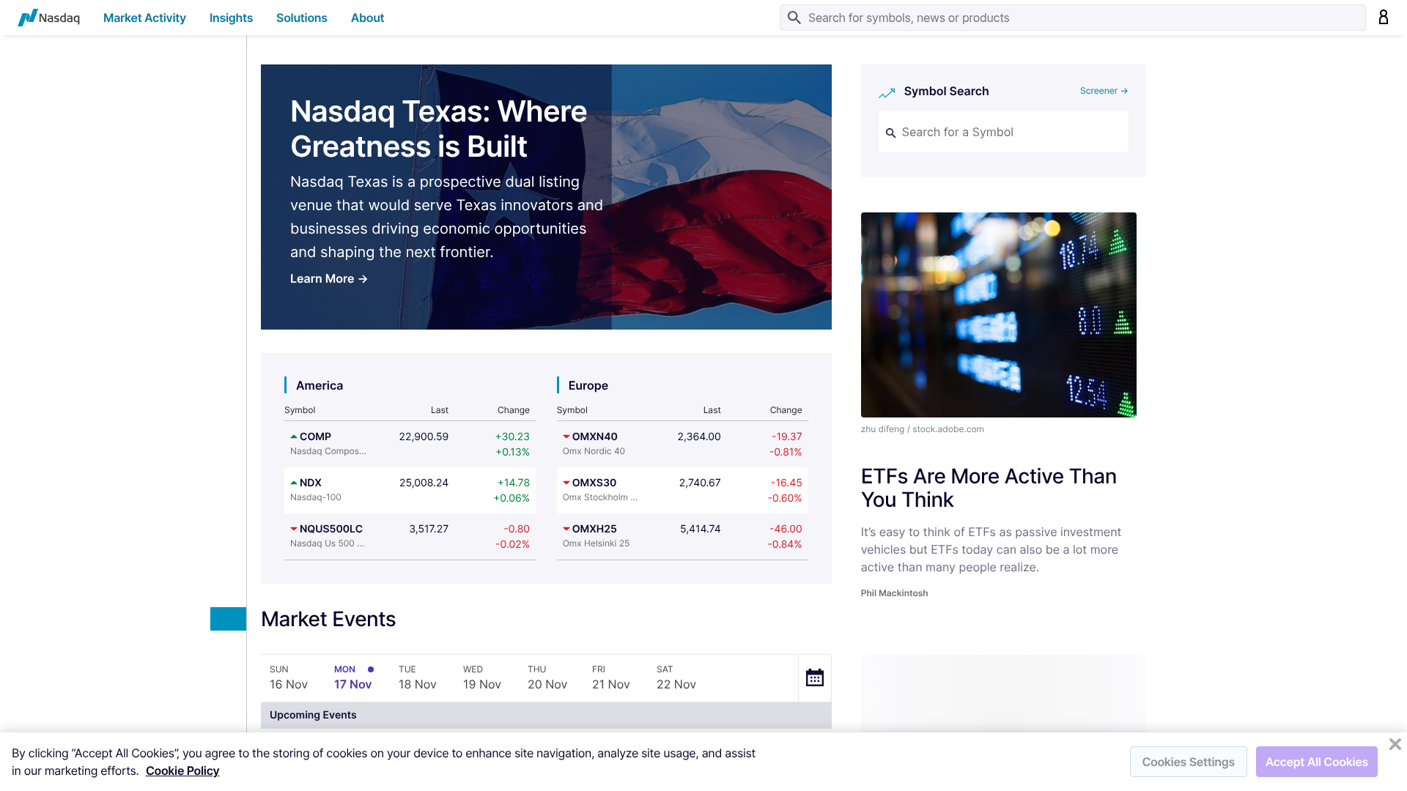The width and height of the screenshot is (1407, 791).
Task: Select the WED 19 Nov date tab
Action: (x=481, y=677)
